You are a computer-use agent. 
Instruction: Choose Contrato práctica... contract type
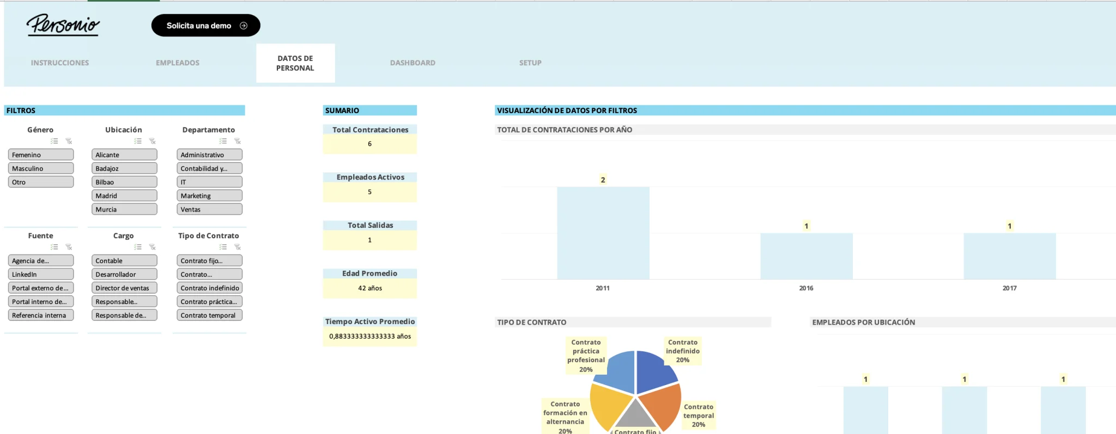pos(209,302)
